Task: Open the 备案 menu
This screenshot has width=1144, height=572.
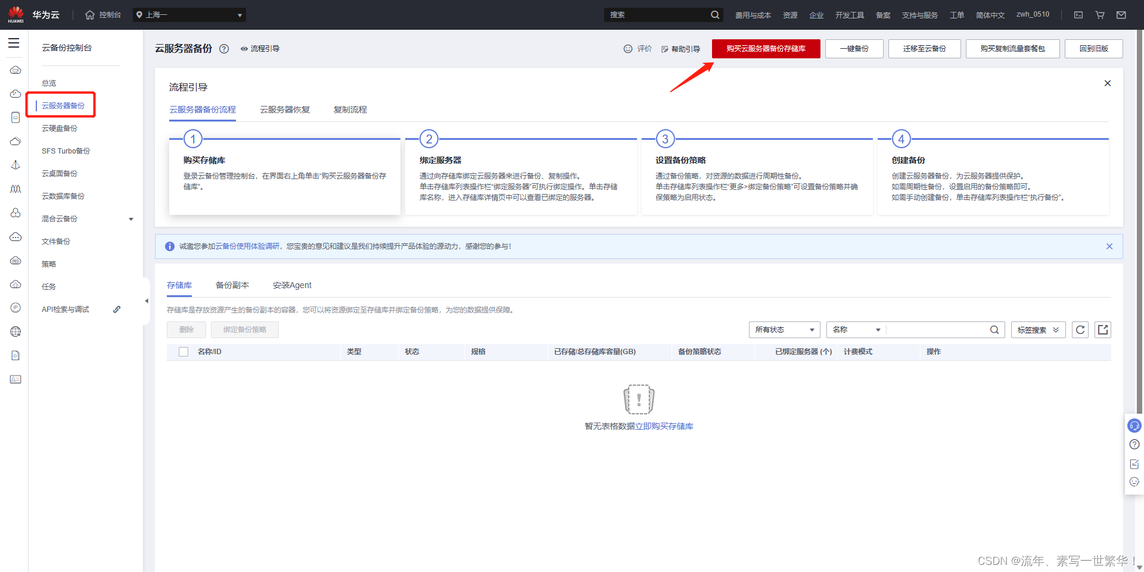Action: (883, 15)
